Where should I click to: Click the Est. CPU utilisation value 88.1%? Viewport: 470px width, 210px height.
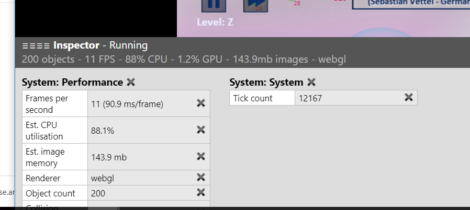click(103, 131)
